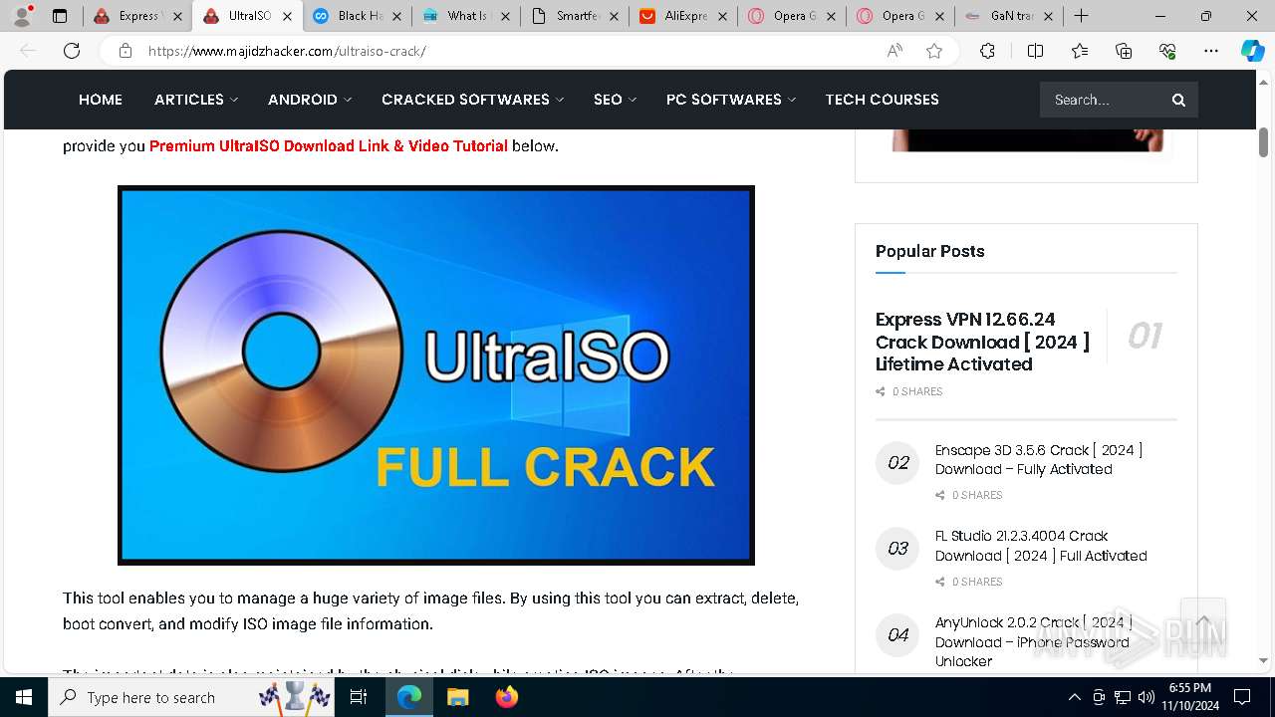Open Browser essentials icon

1167,51
